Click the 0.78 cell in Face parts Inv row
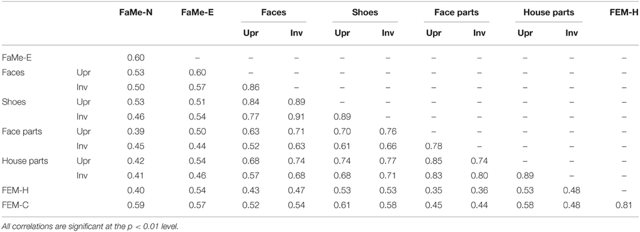The width and height of the screenshot is (640, 232). pos(434,145)
